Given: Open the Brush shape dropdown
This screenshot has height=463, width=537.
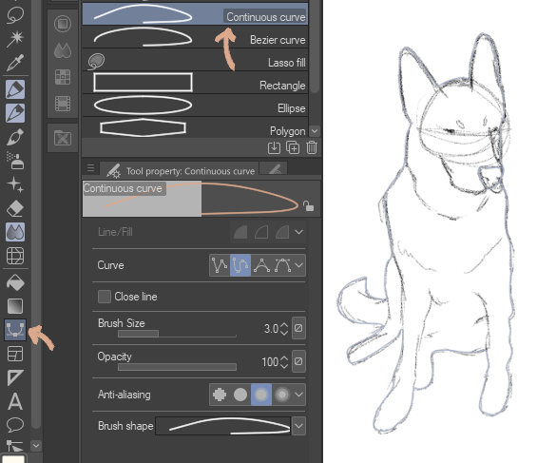Looking at the screenshot, I should coord(299,426).
